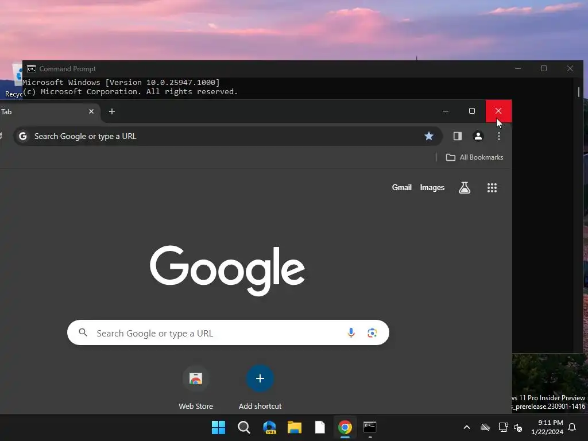Viewport: 588px width, 441px height.
Task: Click the magnifier icon in search box
Action: coord(83,332)
